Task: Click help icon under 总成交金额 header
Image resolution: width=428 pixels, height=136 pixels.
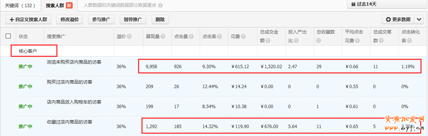Action: (268, 41)
